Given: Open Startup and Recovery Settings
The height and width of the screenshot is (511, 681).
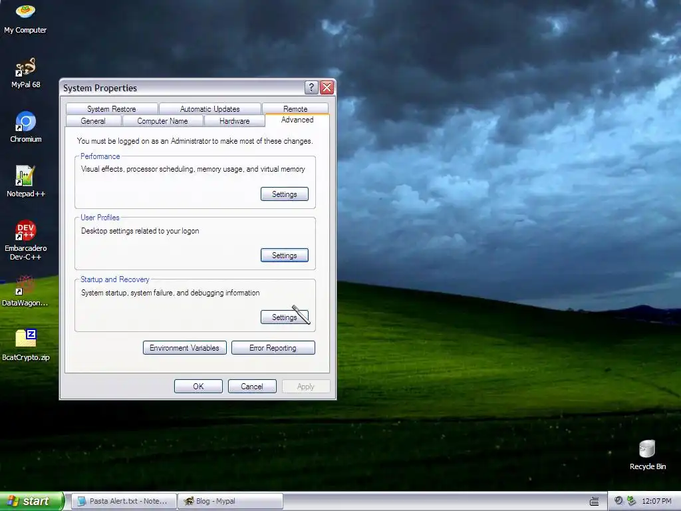Looking at the screenshot, I should [285, 317].
